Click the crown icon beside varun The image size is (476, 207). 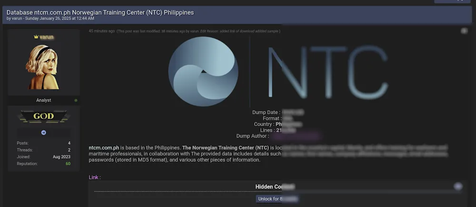tap(36, 37)
